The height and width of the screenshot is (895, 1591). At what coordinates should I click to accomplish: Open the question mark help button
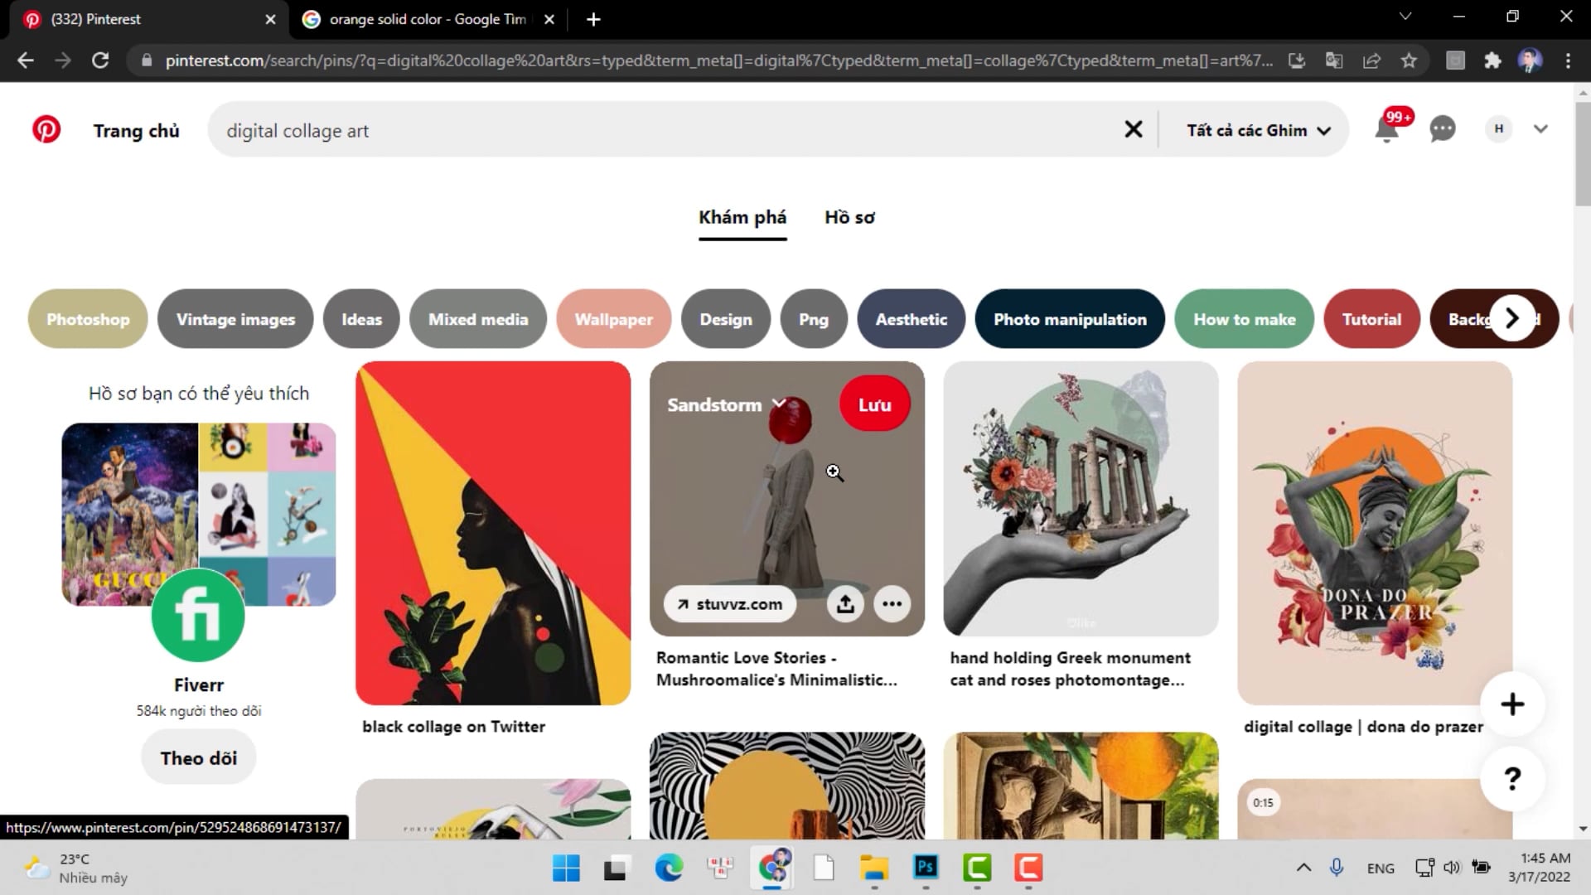(1512, 778)
